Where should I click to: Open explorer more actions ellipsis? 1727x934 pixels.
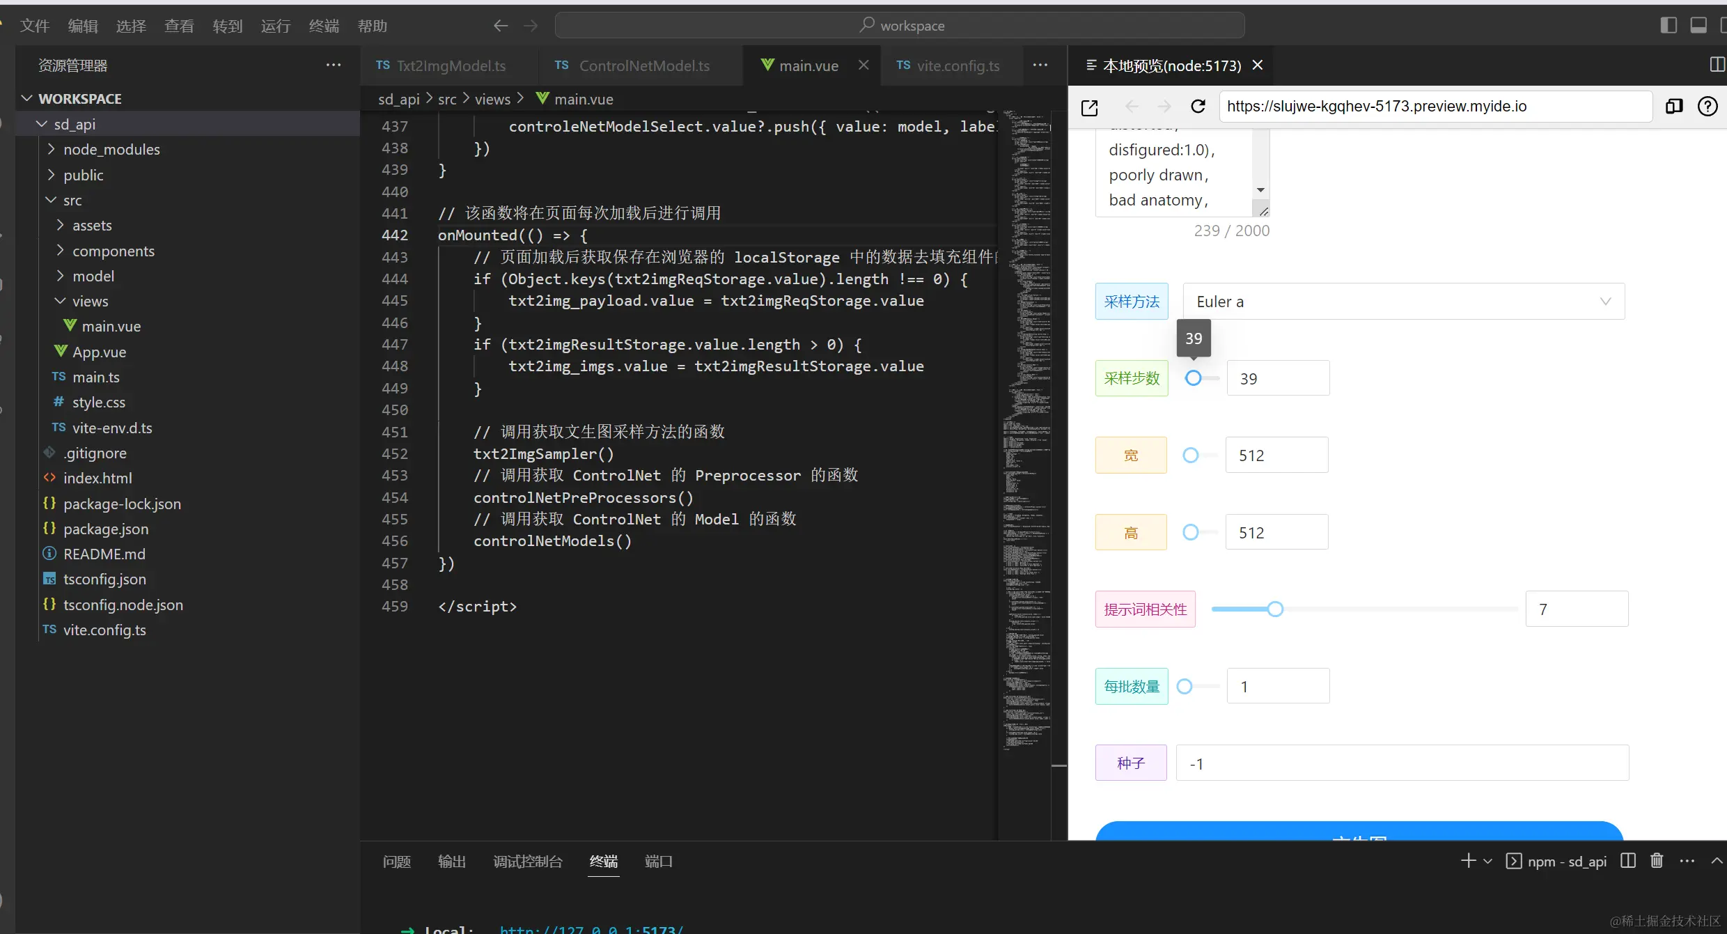(x=334, y=65)
